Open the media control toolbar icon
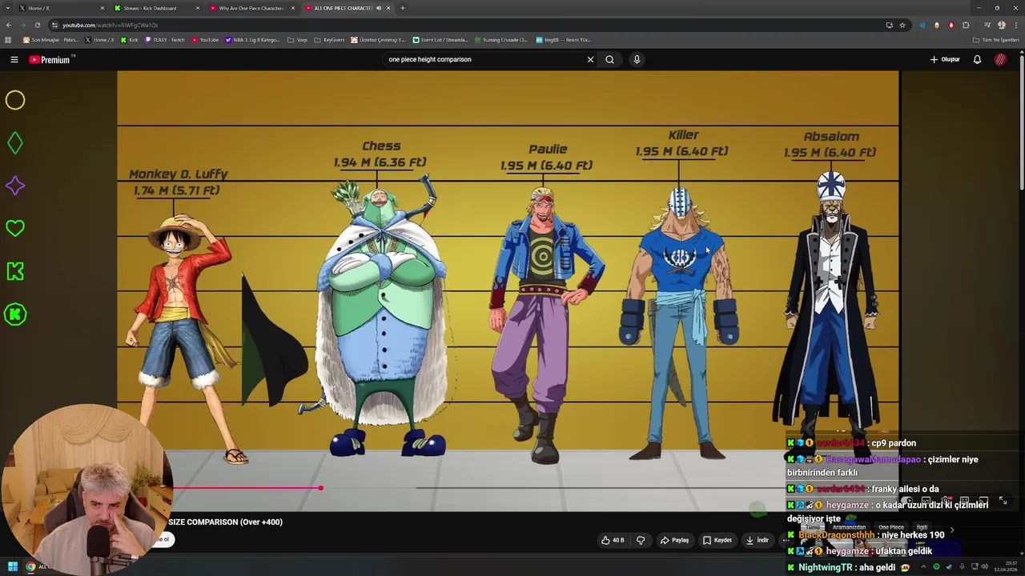1025x576 pixels. coord(987,25)
